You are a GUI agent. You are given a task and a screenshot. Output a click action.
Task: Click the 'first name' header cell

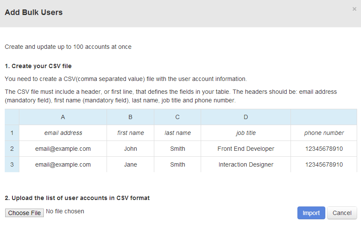tap(130, 133)
